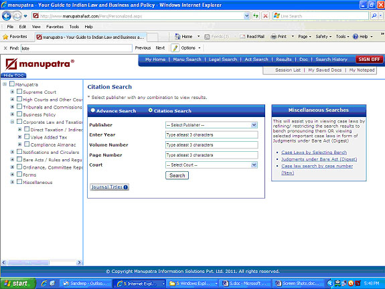Expand the Compliance Almanac tree node
Screen dimensions: 385x289
tap(19, 144)
